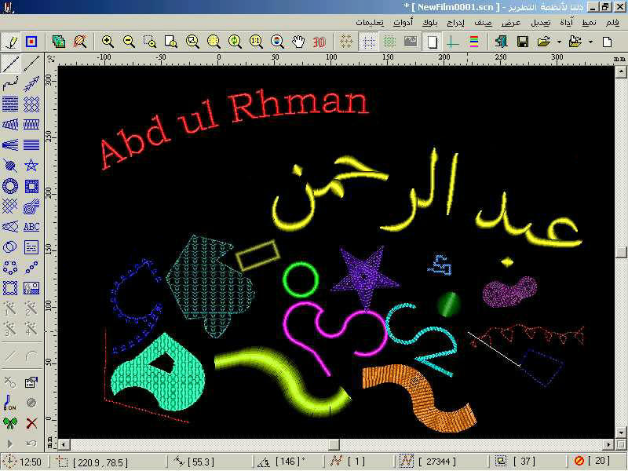Toggle the background image display
The image size is (628, 471).
(410, 42)
